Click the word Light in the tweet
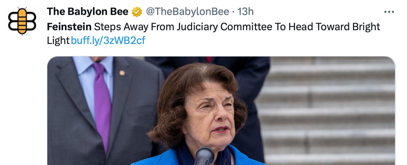The image size is (407, 165). tap(58, 40)
